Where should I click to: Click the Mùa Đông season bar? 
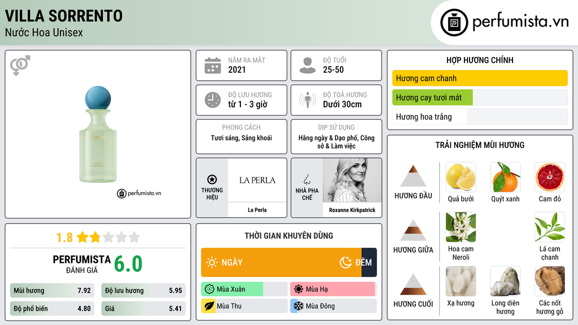[x=334, y=306]
